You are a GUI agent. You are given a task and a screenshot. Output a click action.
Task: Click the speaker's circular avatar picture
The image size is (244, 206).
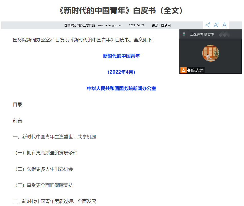click(210, 53)
